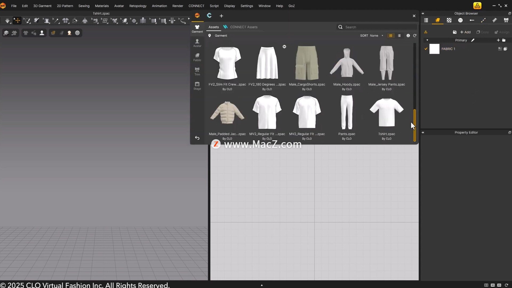
Task: Open the checkered graphic tab in Object Browser
Action: 449,20
